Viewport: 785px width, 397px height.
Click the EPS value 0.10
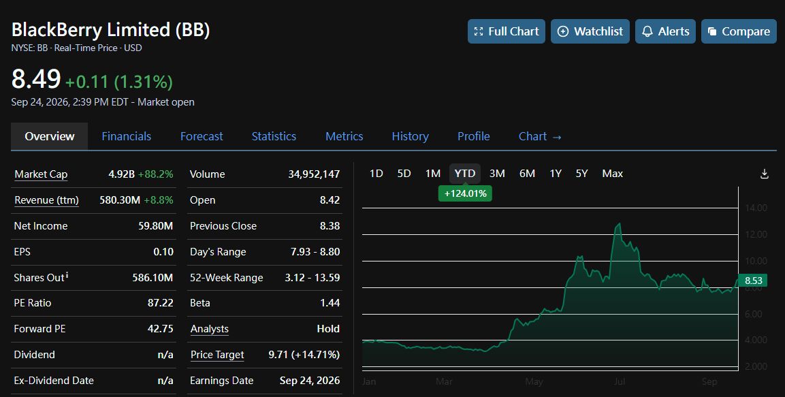coord(163,252)
